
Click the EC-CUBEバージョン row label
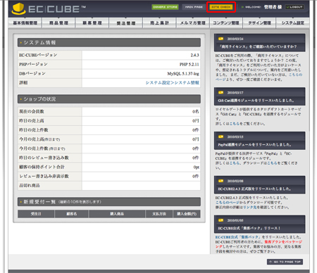pos(38,55)
